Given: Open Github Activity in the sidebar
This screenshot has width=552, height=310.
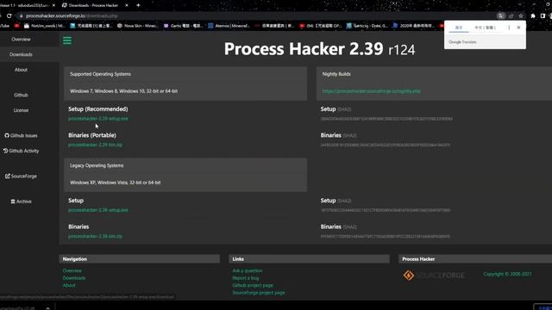Looking at the screenshot, I should pyautogui.click(x=21, y=151).
